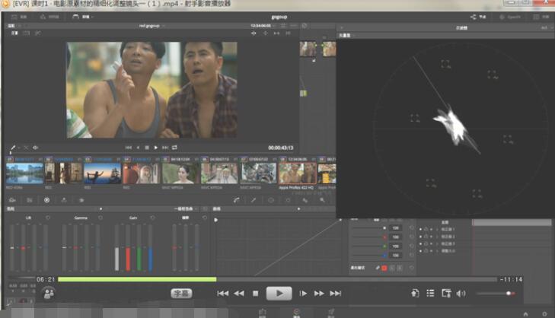
Task: Open the Tracker palette icon
Action: coord(288,200)
